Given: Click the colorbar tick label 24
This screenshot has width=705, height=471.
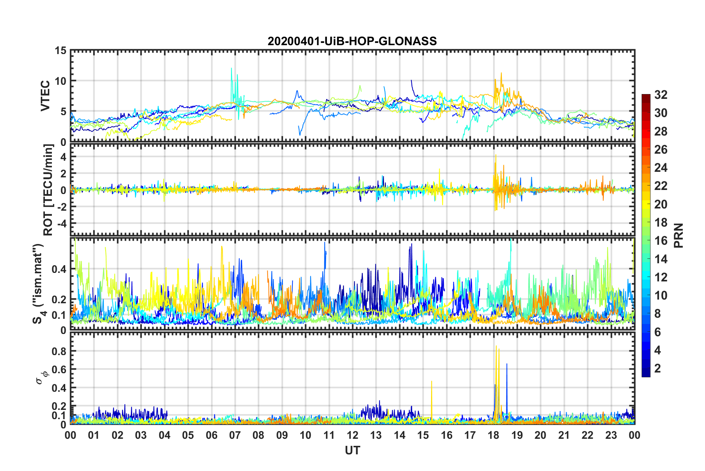Looking at the screenshot, I should coord(661,168).
